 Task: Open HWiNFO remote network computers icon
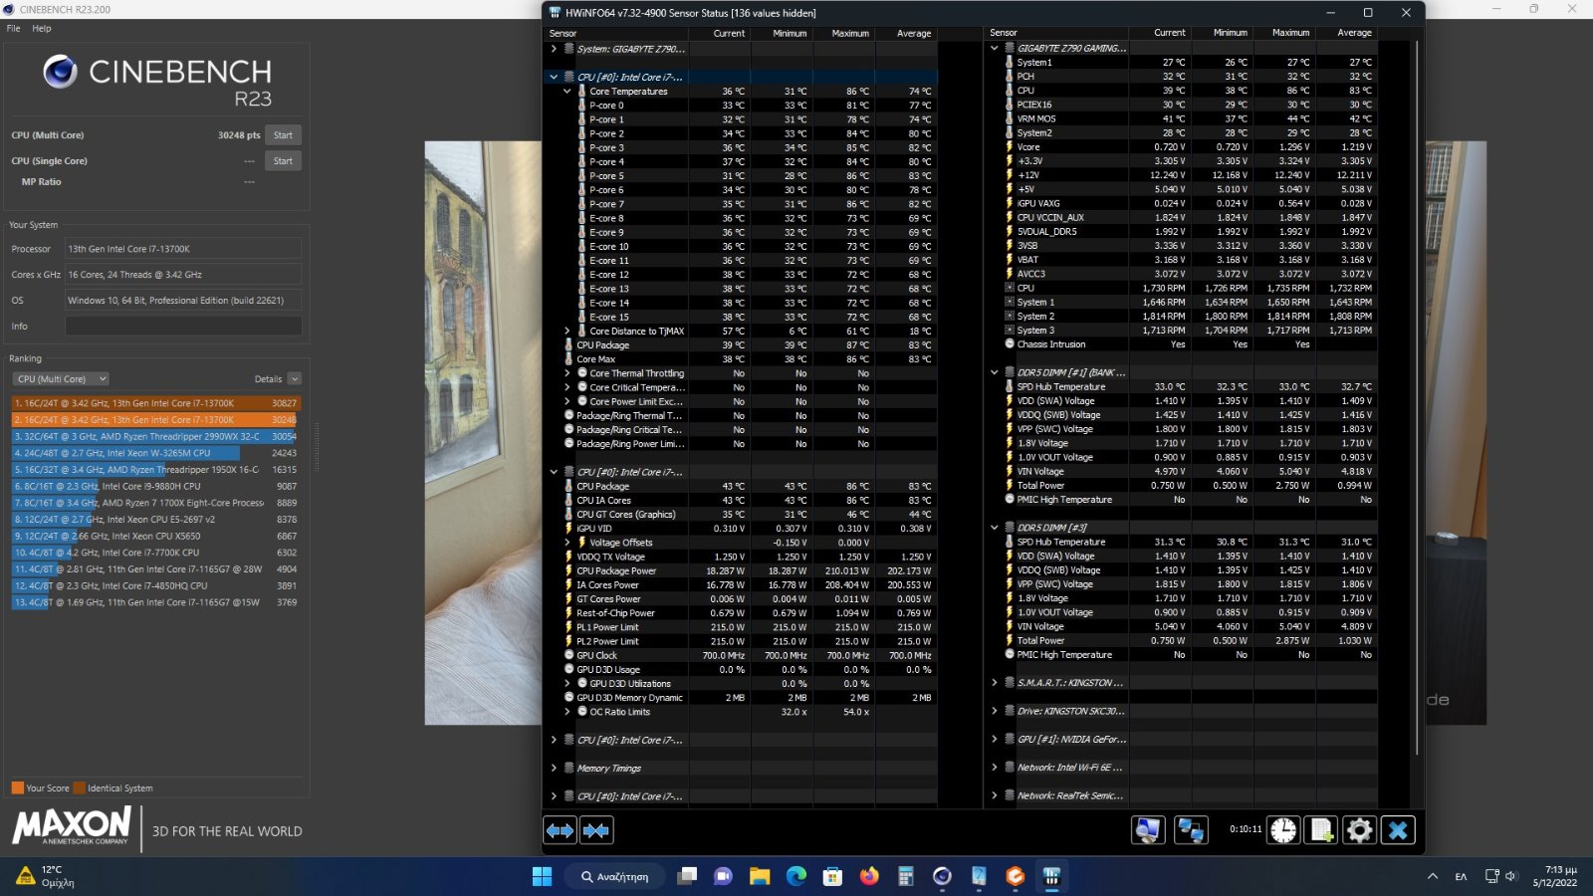(x=1191, y=830)
